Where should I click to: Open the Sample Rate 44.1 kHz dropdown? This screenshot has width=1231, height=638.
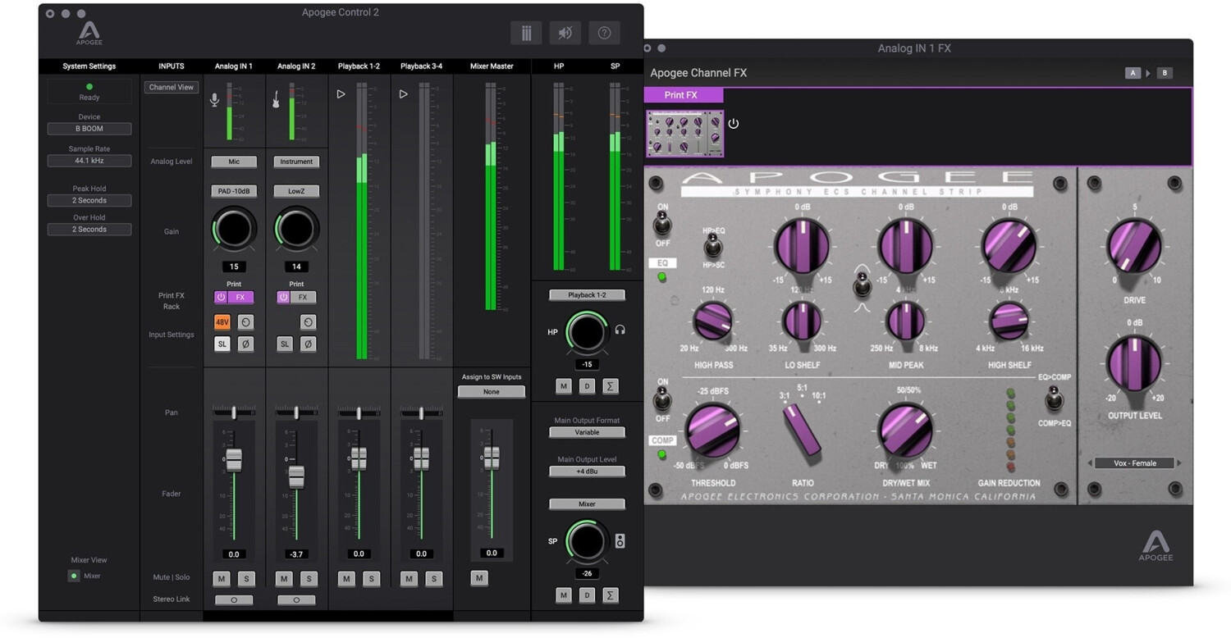[x=89, y=161]
